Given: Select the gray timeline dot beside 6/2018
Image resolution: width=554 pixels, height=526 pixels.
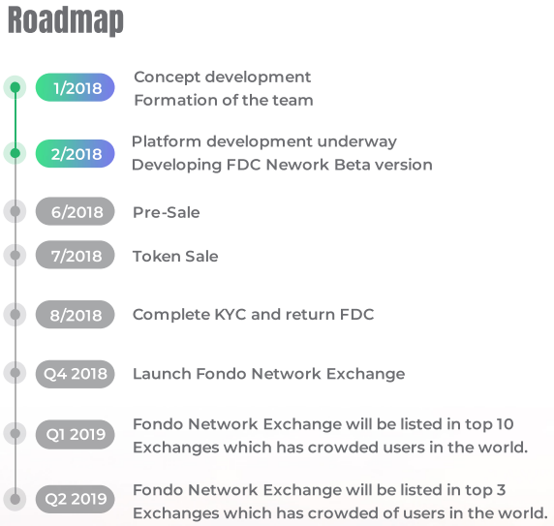Looking at the screenshot, I should click(15, 211).
